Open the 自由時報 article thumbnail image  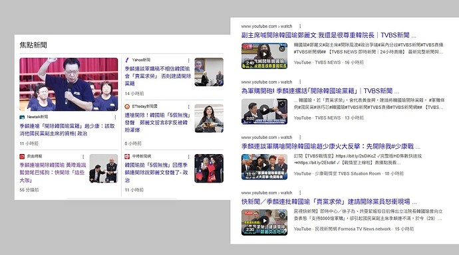pos(104,169)
